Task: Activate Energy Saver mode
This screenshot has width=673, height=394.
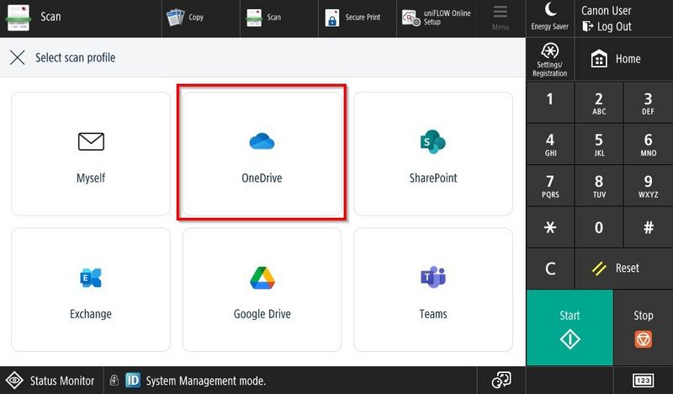Action: [549, 17]
